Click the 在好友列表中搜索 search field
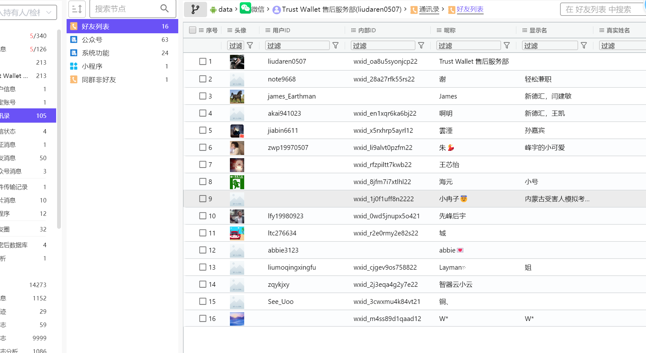Image resolution: width=646 pixels, height=353 pixels. (x=599, y=10)
